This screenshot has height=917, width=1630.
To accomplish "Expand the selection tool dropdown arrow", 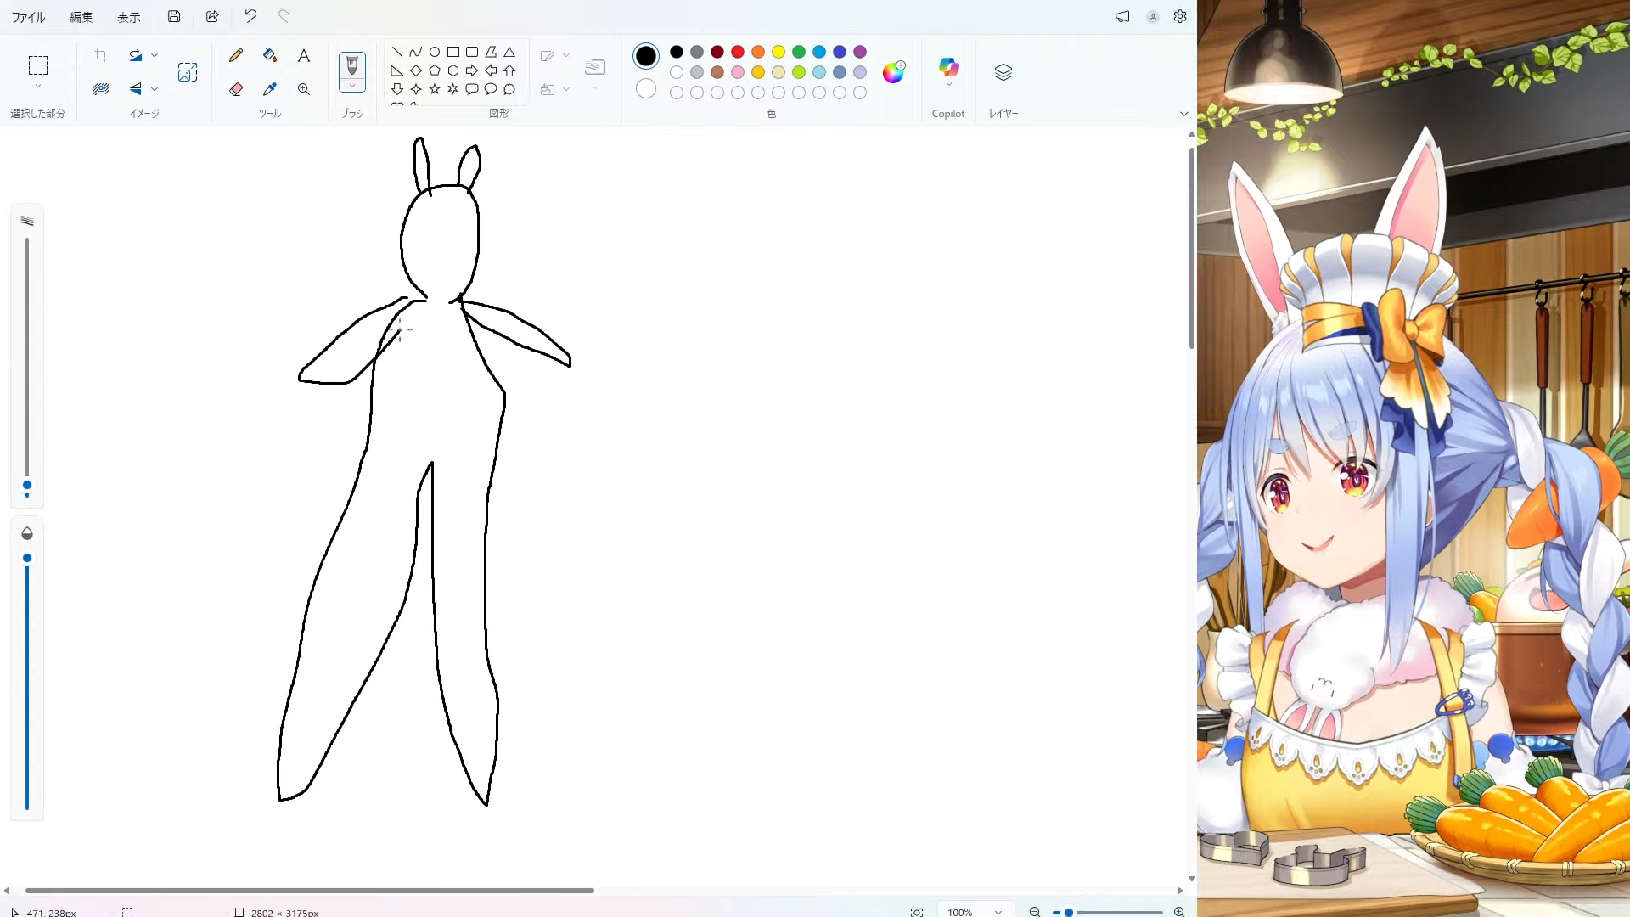I will coord(37,87).
